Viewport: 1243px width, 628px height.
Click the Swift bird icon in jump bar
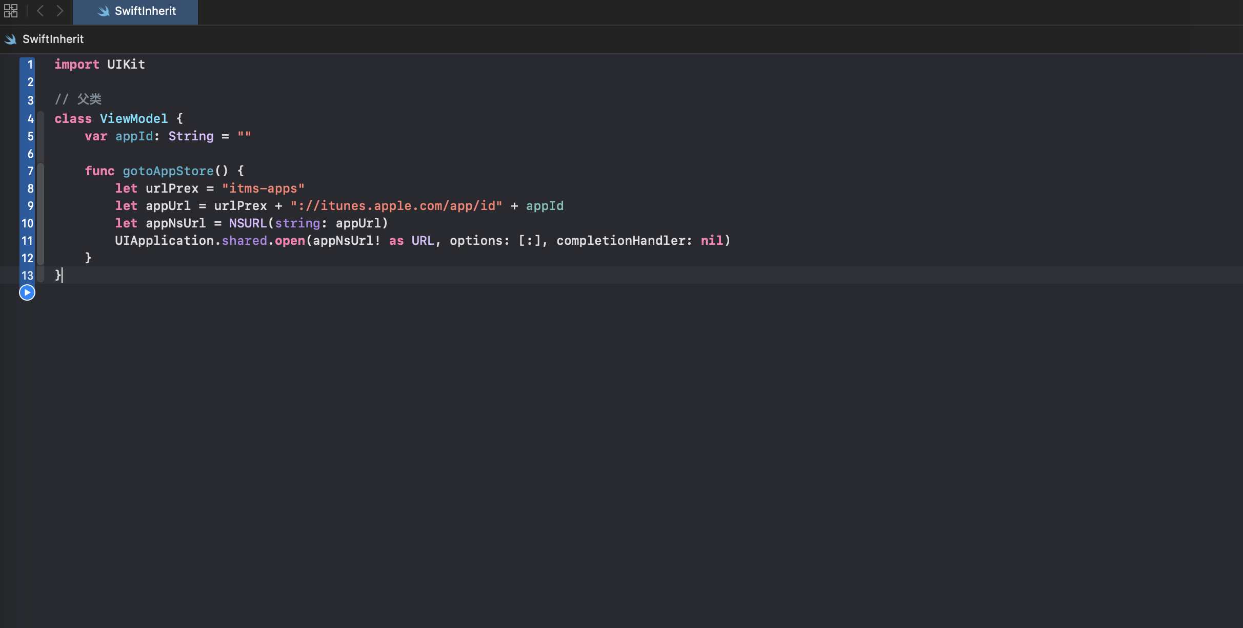coord(10,39)
